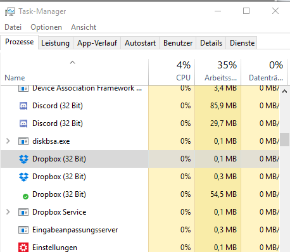This screenshot has width=290, height=252.
Task: Switch to the Leistung tab
Action: point(55,43)
